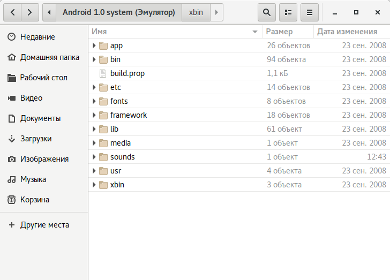The height and width of the screenshot is (280, 390).
Task: Click the '61 объект' size cell
Action: pyautogui.click(x=284, y=129)
